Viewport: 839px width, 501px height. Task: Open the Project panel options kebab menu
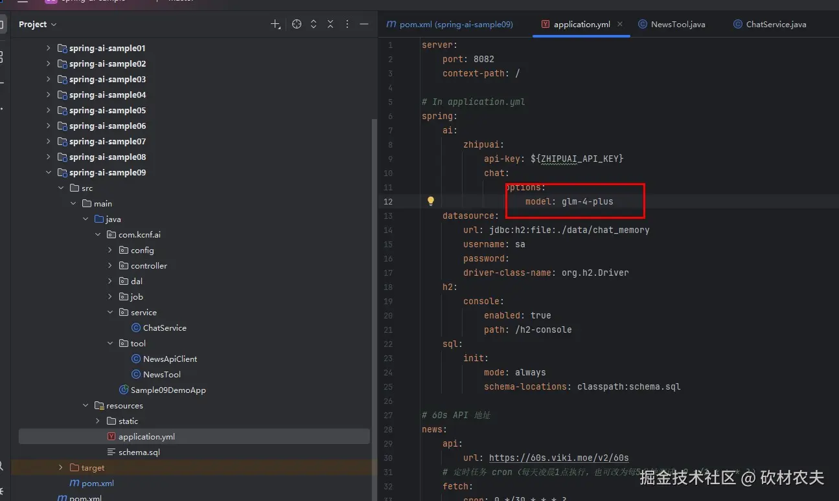[347, 24]
